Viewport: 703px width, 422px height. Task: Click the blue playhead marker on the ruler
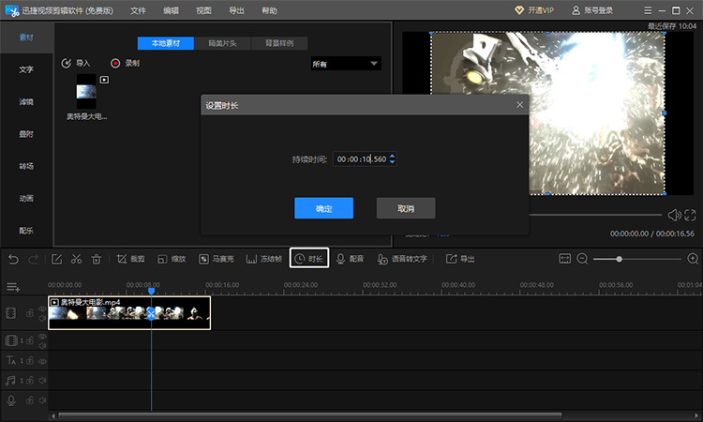click(152, 291)
